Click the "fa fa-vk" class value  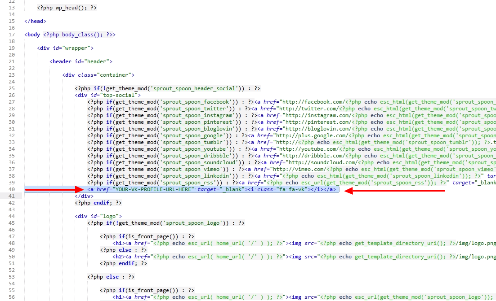tap(291, 189)
